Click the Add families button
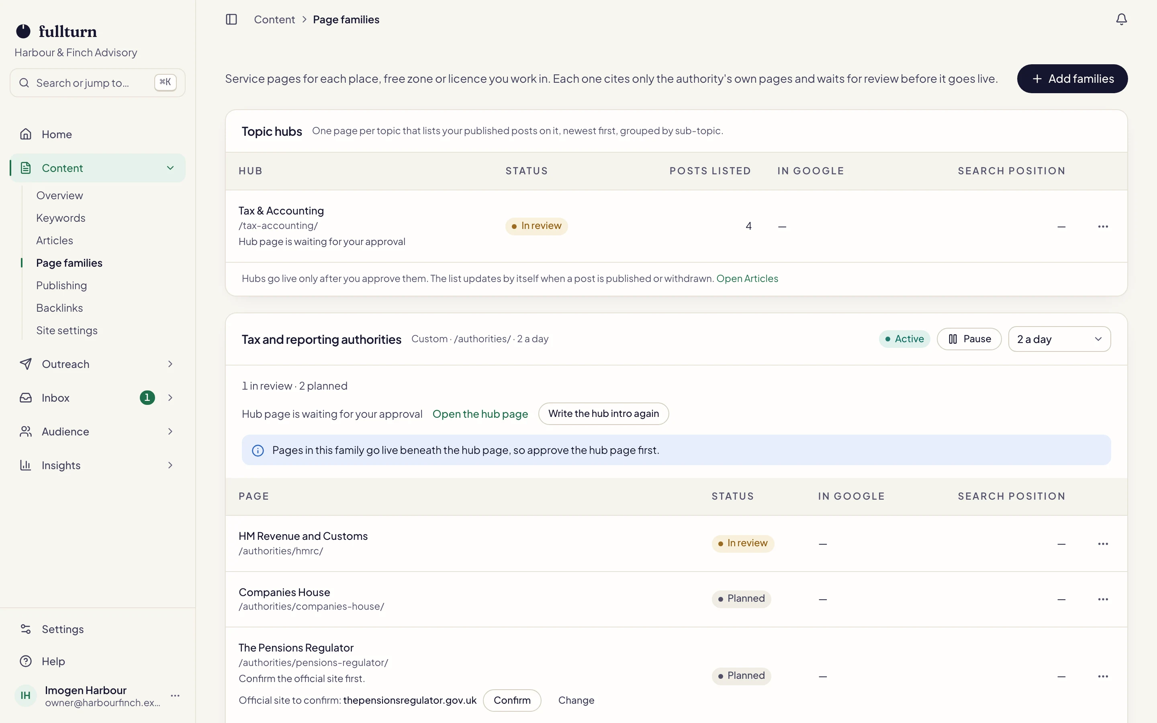Screen dimensions: 1157x723 1072,79
